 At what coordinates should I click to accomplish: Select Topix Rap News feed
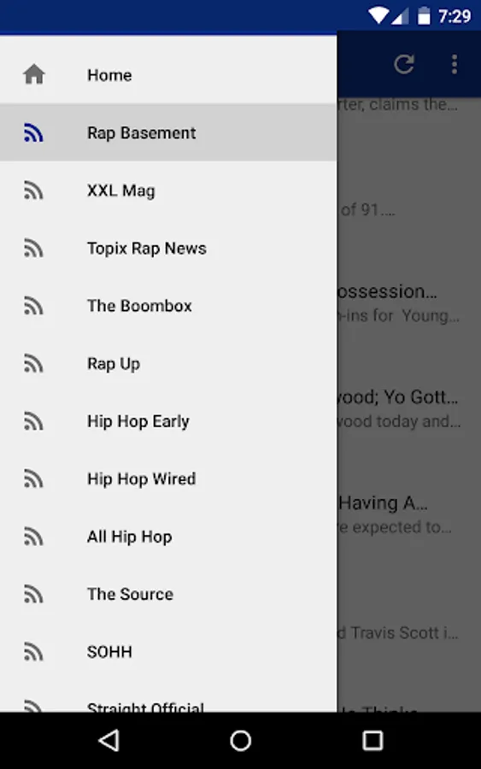click(x=168, y=248)
